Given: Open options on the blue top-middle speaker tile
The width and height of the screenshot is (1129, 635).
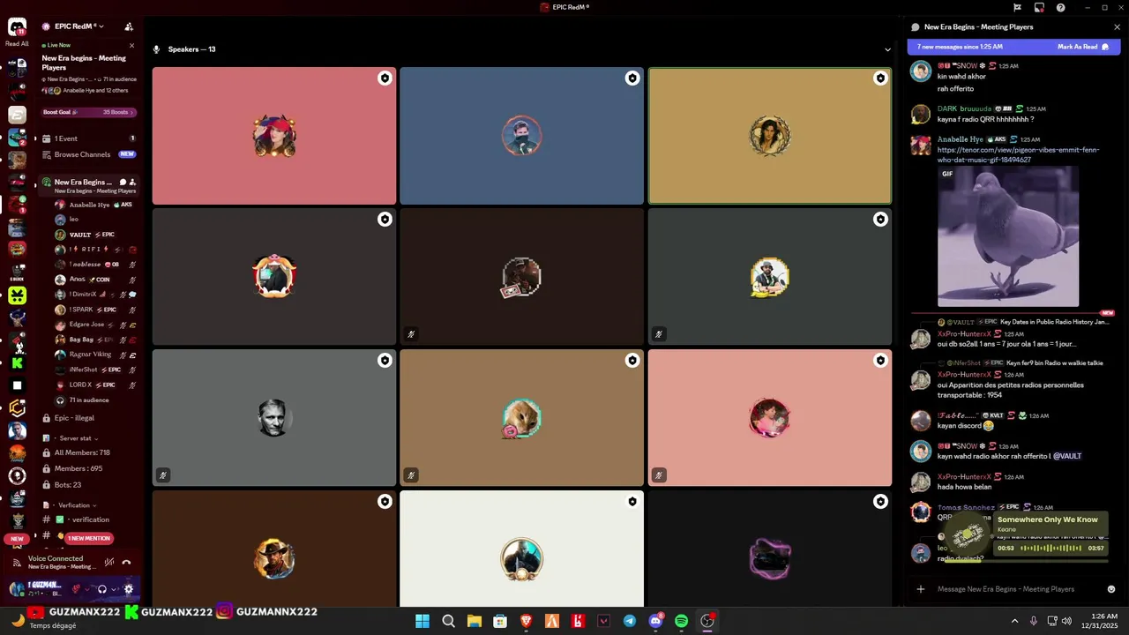Looking at the screenshot, I should 632,78.
